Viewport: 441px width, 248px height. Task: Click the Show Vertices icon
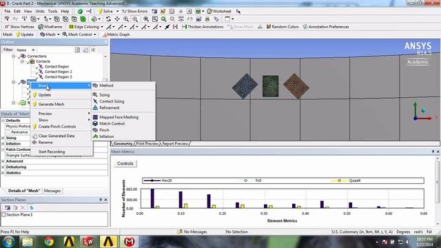click(x=7, y=27)
